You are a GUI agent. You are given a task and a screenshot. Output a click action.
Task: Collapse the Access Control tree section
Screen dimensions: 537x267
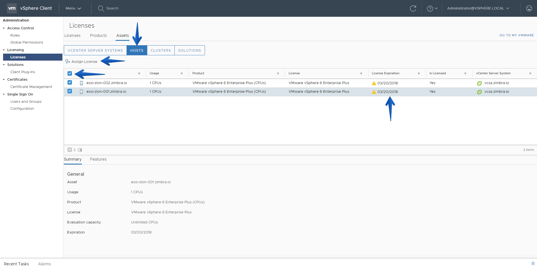[x=4, y=28]
